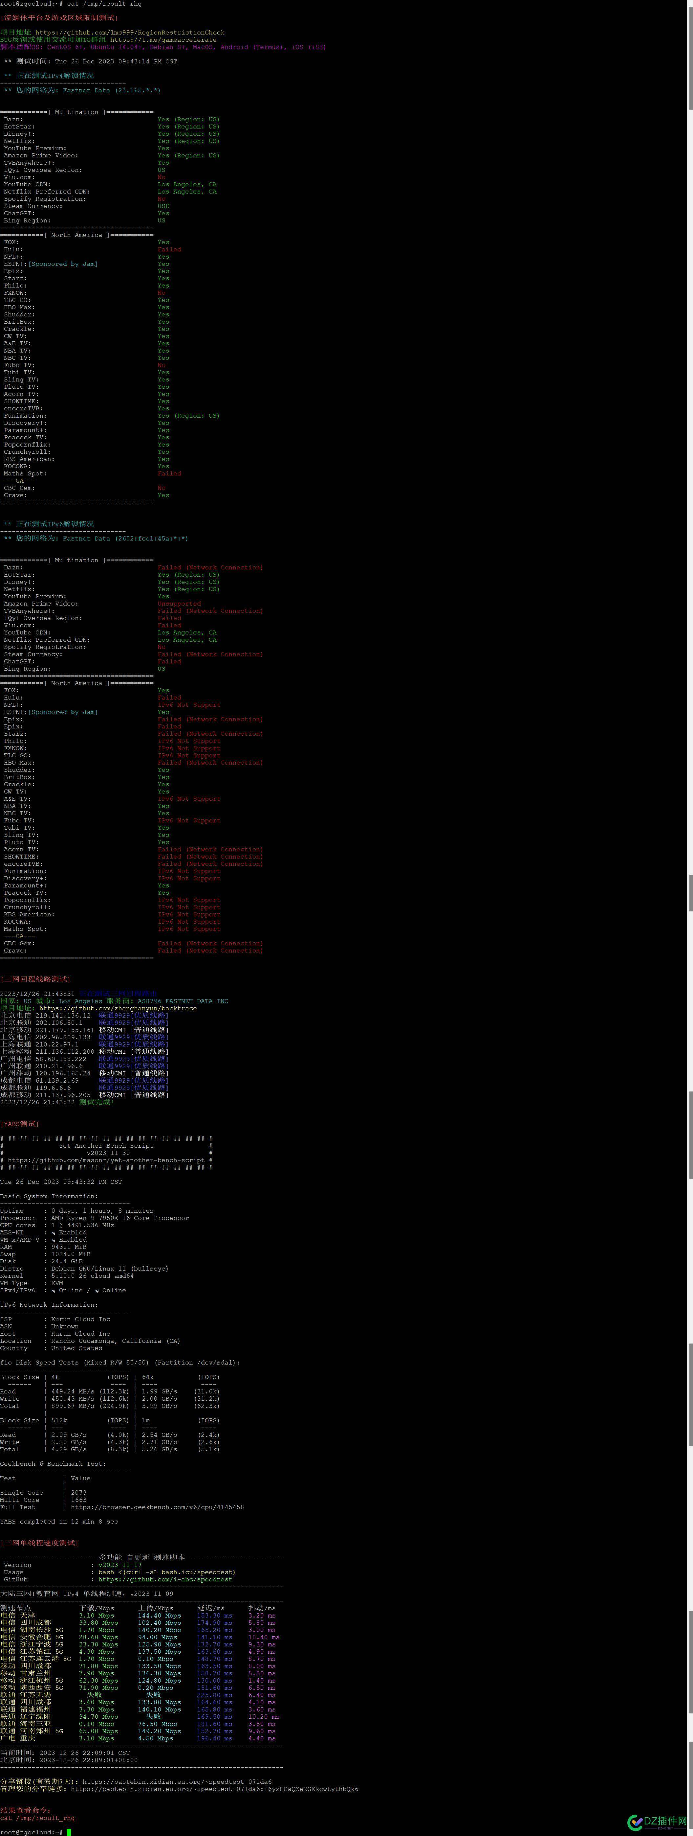Select the red header '[三网单线程速度测试]'
Image resolution: width=693 pixels, height=1836 pixels.
tap(39, 1543)
